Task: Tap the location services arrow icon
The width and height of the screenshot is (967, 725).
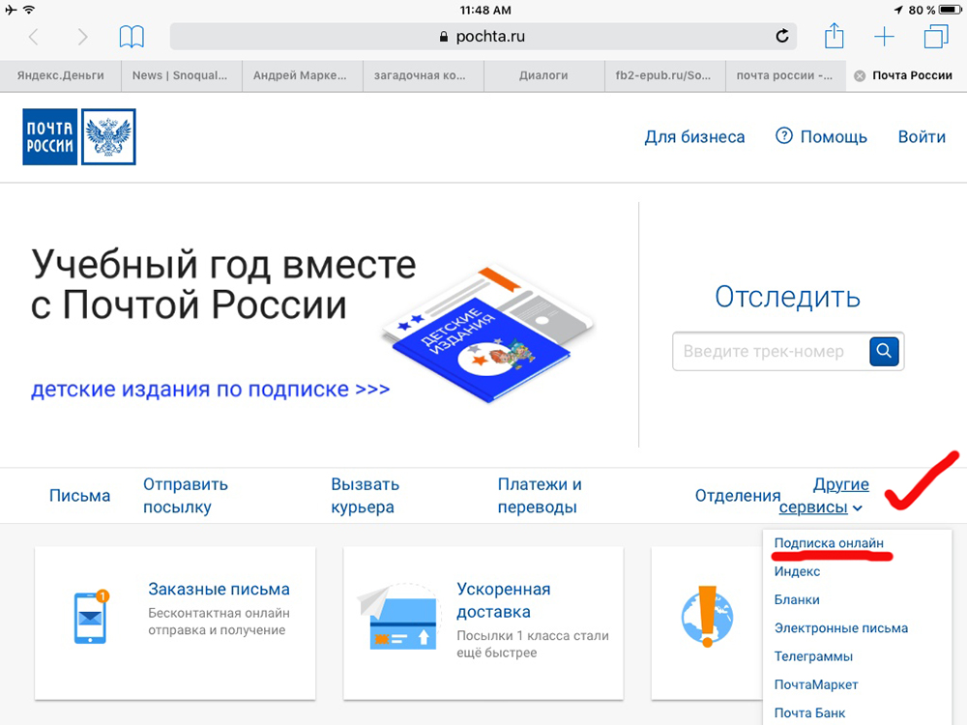Action: click(x=898, y=10)
